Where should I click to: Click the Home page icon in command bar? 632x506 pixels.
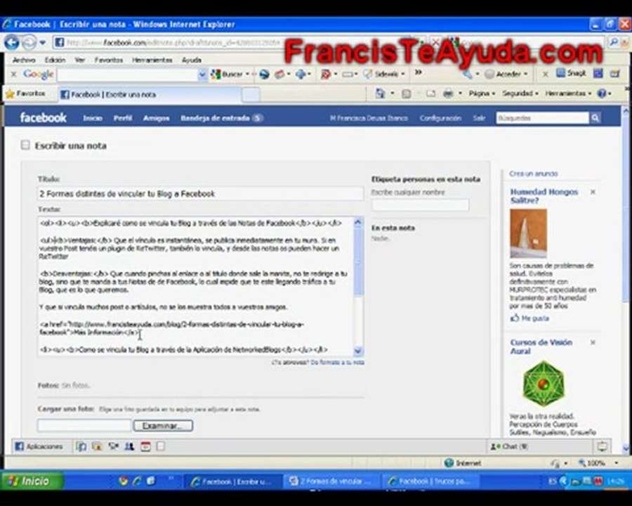tap(380, 93)
